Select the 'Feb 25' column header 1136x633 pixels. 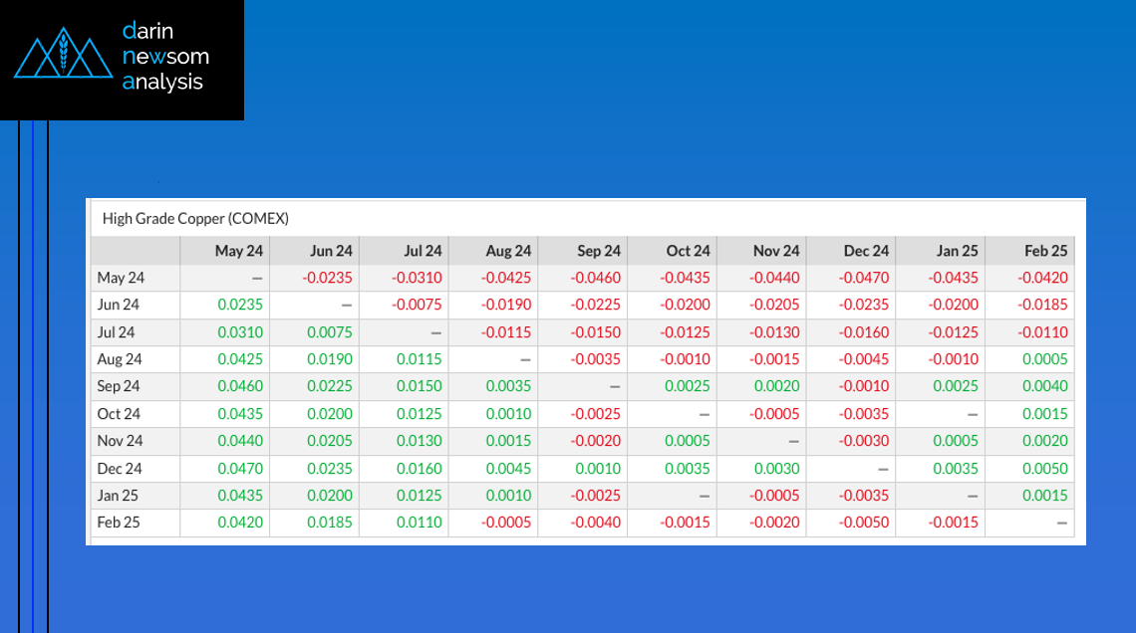click(1045, 251)
